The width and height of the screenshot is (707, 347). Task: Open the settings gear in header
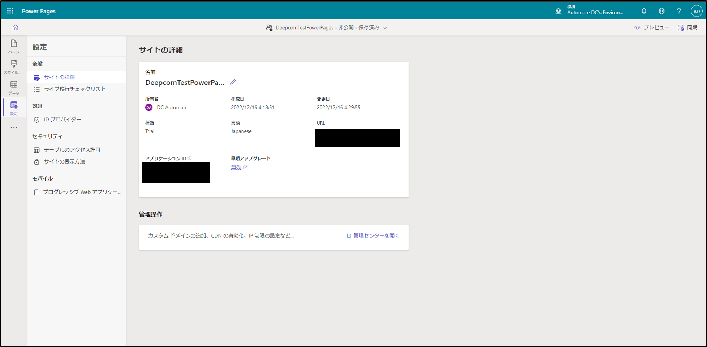661,11
